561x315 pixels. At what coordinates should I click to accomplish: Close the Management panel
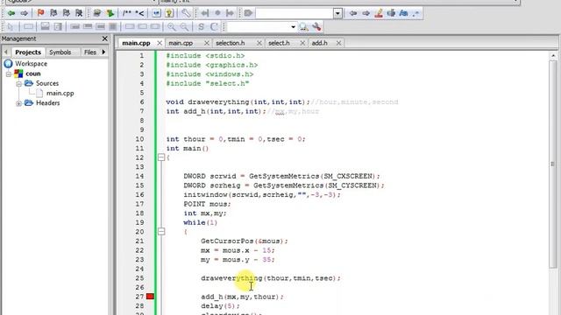click(105, 38)
